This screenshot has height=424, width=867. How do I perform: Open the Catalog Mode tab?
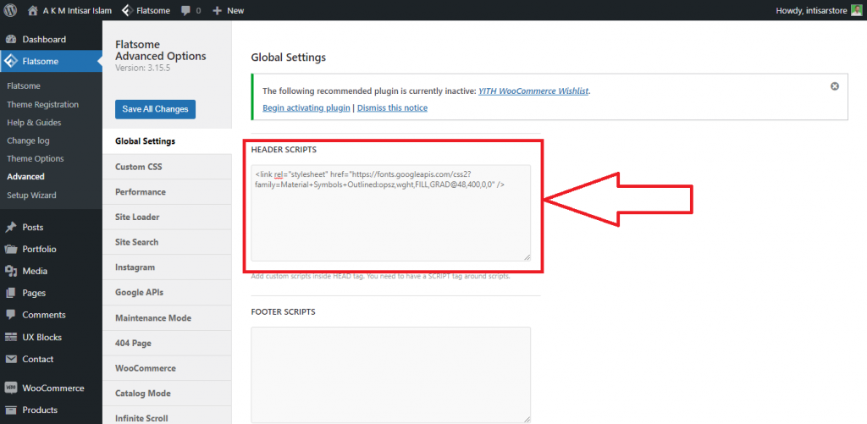(x=167, y=394)
